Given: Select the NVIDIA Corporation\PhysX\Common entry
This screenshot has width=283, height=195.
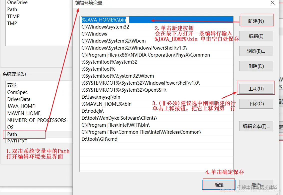Looking at the screenshot, I should (x=156, y=55).
